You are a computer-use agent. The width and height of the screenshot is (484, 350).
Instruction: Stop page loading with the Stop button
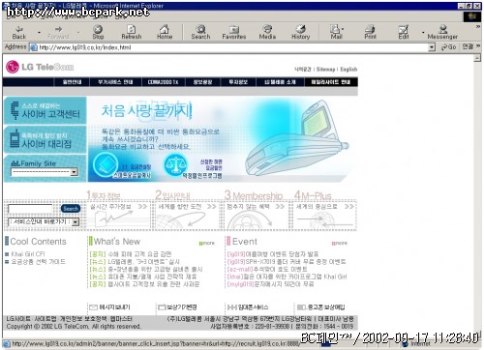click(x=98, y=32)
